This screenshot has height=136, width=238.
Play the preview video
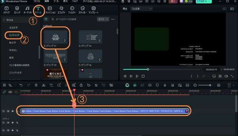(137, 76)
